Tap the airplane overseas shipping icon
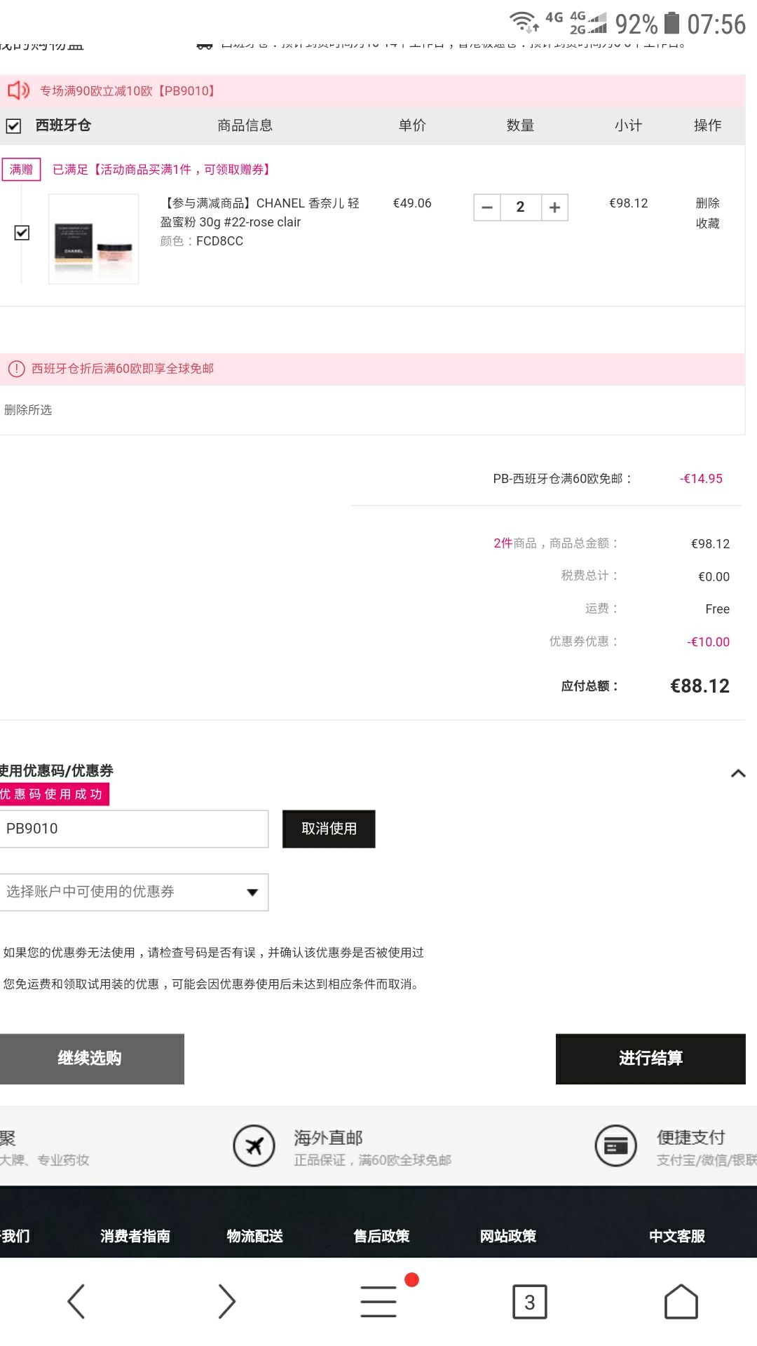This screenshot has height=1346, width=757. click(254, 1146)
